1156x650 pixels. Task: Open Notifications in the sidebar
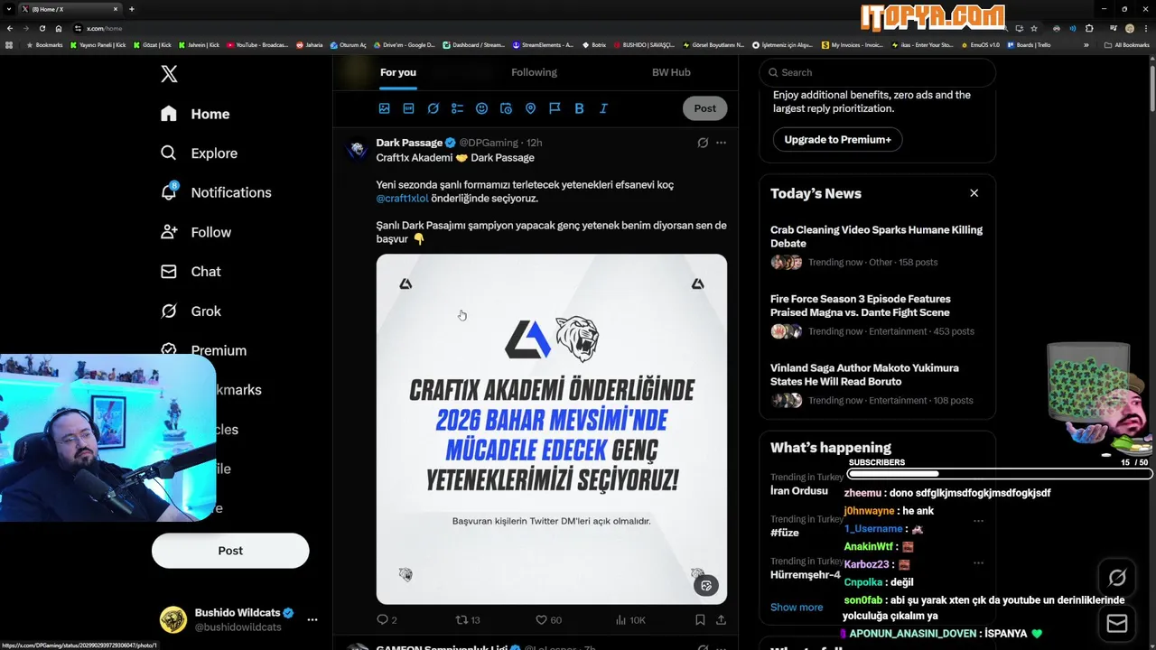point(216,192)
